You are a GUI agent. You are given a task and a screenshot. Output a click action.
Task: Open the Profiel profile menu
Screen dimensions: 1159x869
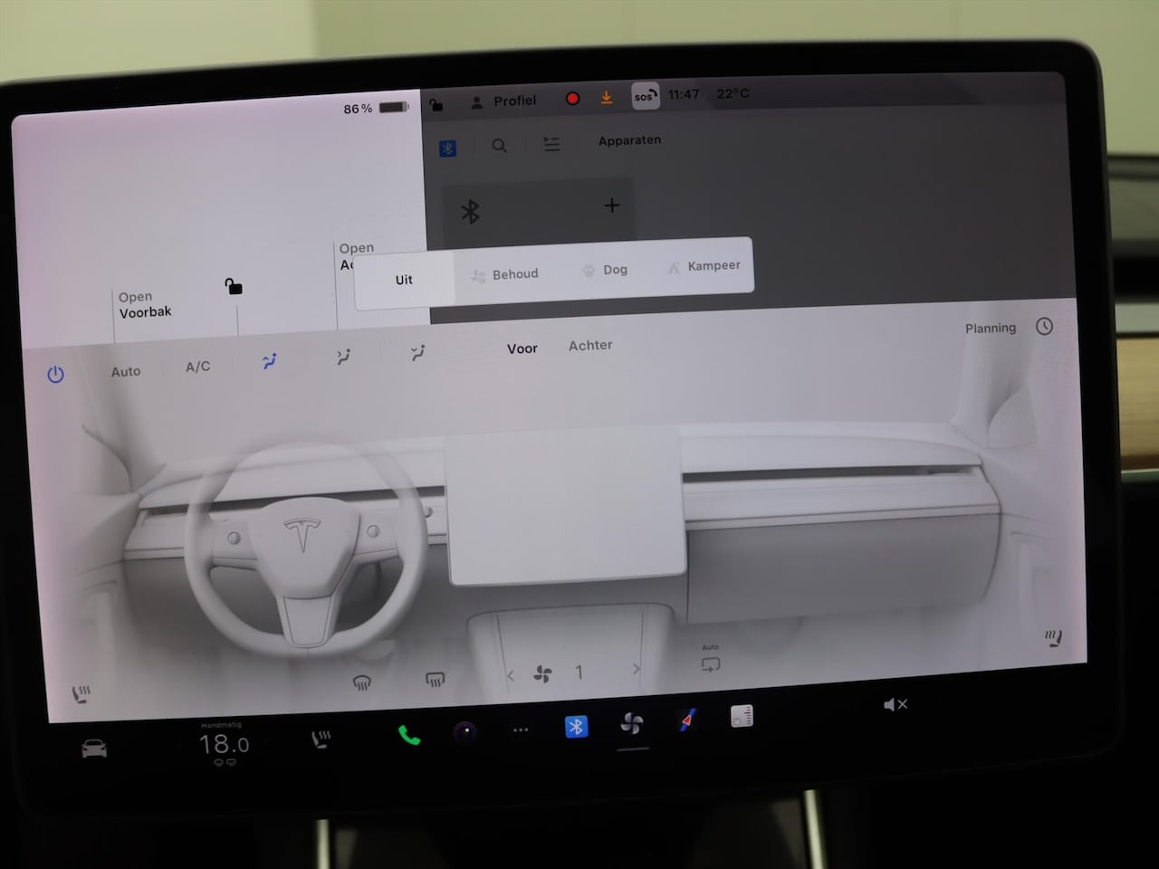pos(504,101)
